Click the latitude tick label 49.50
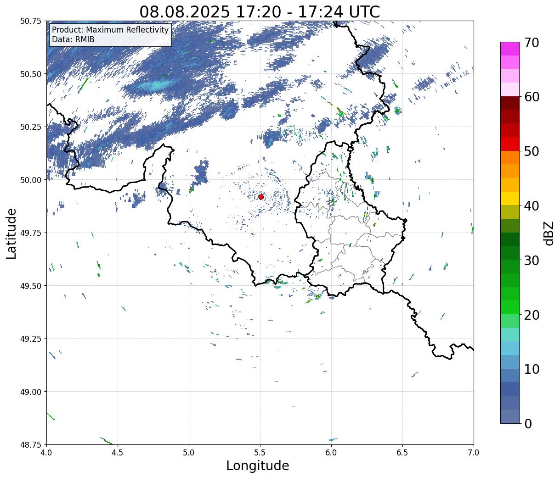 click(x=31, y=286)
